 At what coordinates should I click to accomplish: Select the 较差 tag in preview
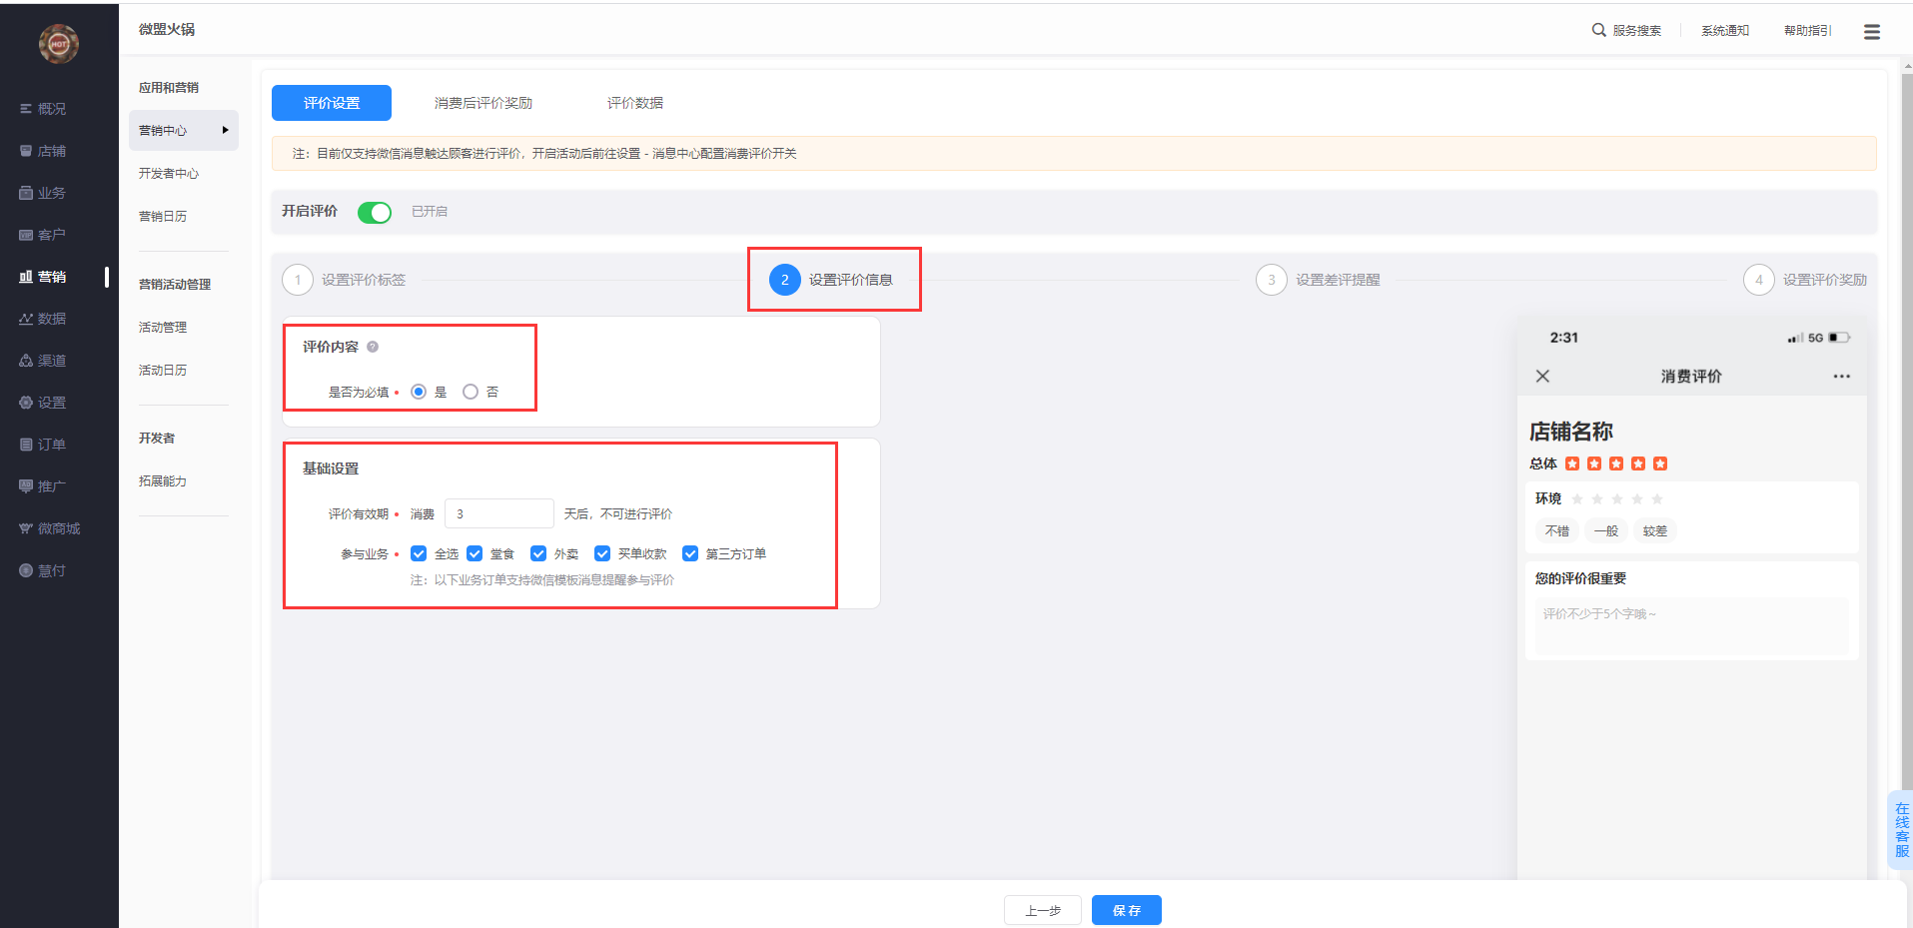pyautogui.click(x=1655, y=531)
